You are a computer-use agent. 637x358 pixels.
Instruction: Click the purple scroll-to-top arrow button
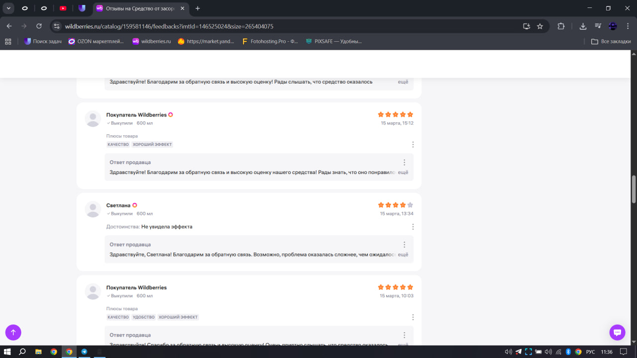pyautogui.click(x=13, y=332)
